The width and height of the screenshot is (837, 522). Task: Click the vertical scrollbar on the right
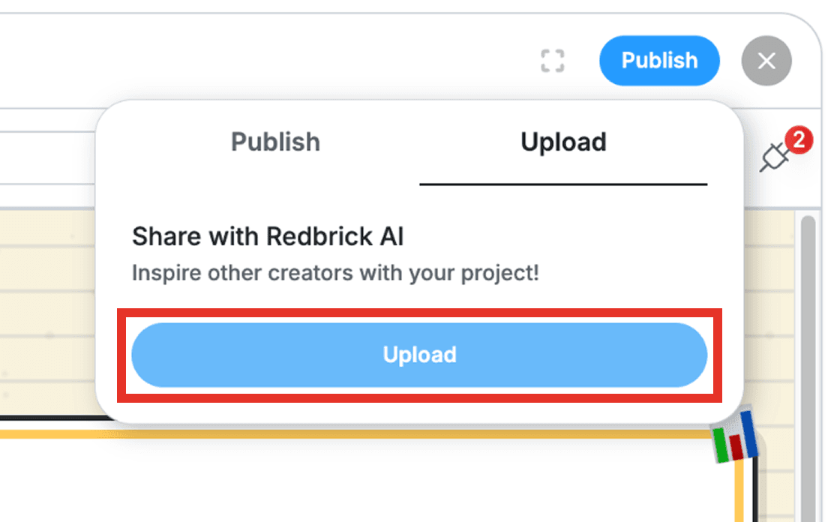click(808, 337)
